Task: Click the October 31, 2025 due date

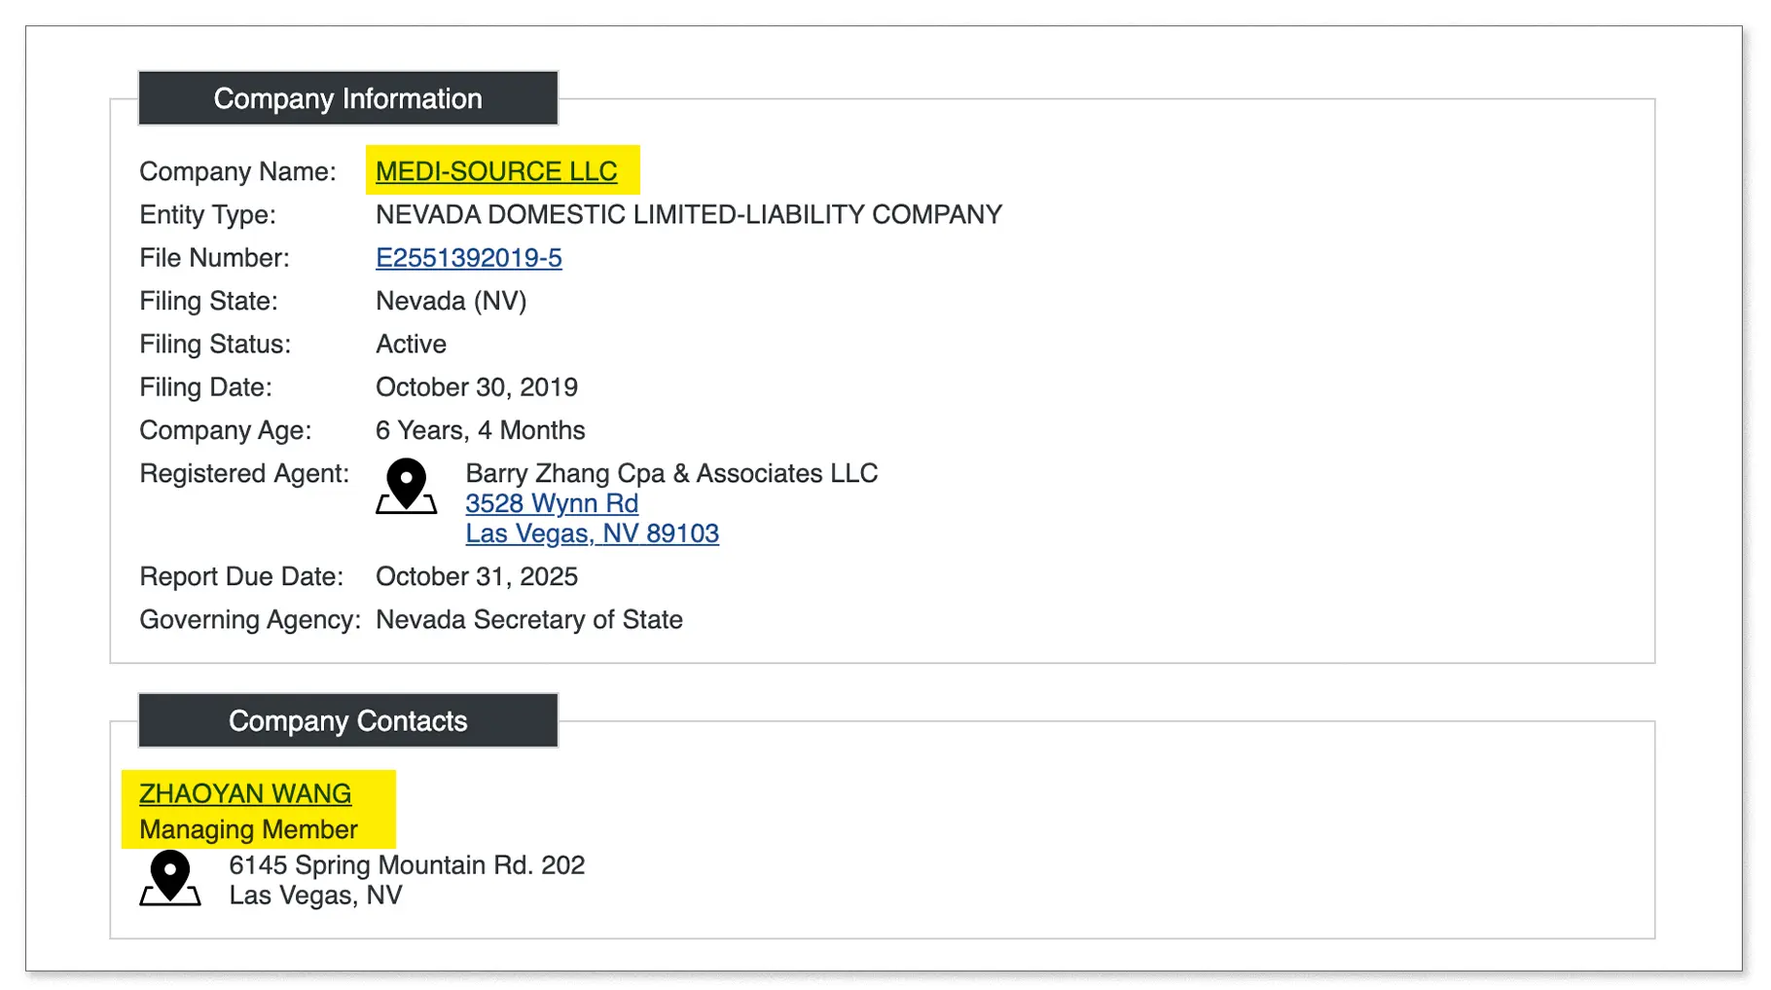Action: (x=476, y=576)
